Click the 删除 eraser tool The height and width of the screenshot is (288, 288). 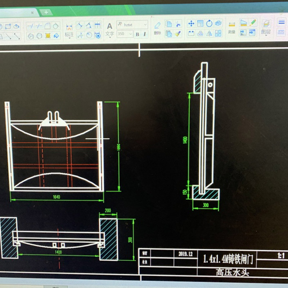157,25
